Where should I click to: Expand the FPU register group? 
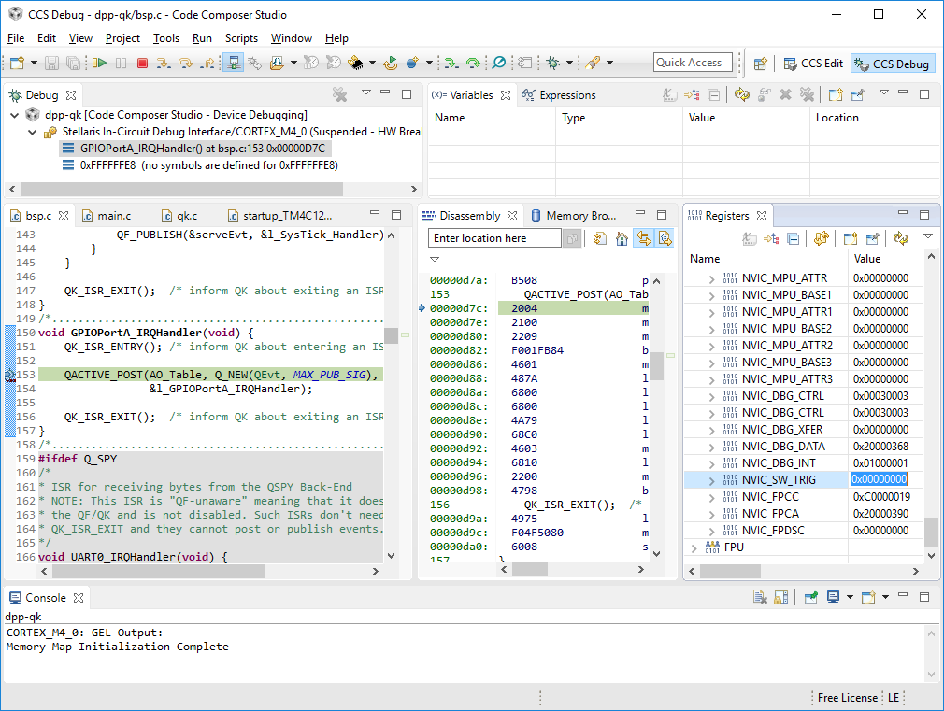[x=694, y=547]
